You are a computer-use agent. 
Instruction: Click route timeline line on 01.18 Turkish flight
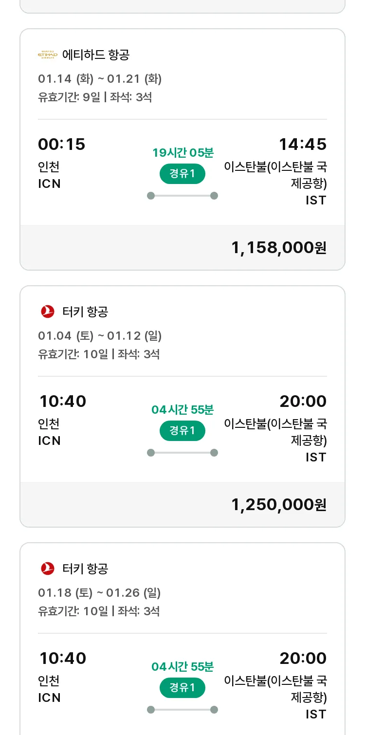182,710
